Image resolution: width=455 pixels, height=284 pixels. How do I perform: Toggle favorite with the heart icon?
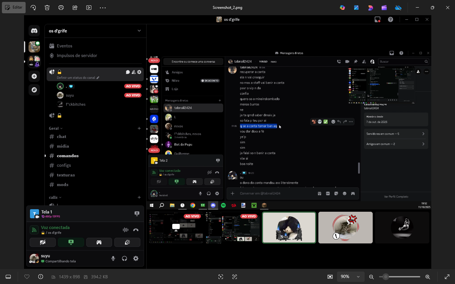click(x=27, y=277)
